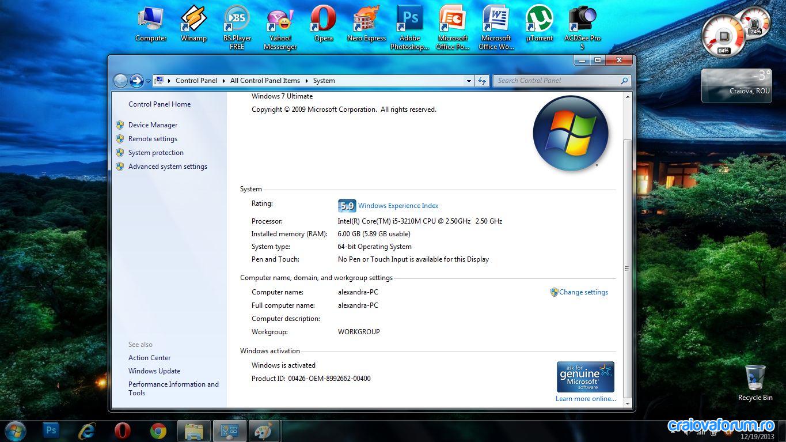Viewport: 786px width, 442px height.
Task: Click Learn more online link
Action: [x=586, y=399]
